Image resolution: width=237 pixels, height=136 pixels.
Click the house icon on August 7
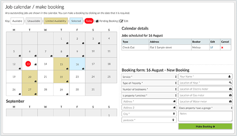coord(51,56)
